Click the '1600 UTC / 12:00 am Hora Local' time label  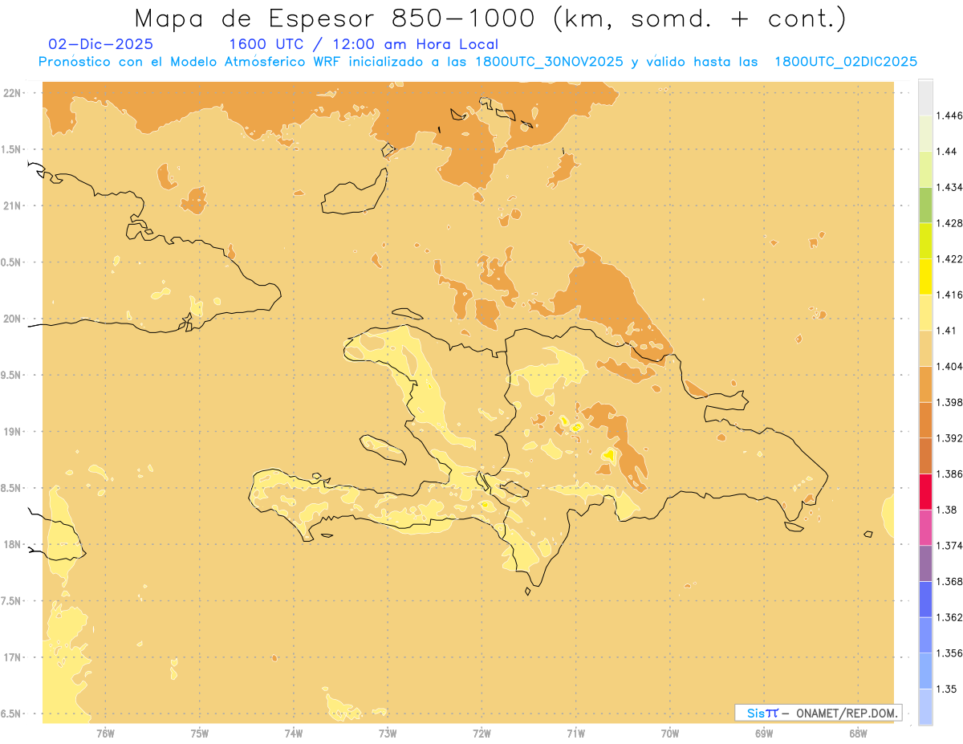tap(364, 44)
